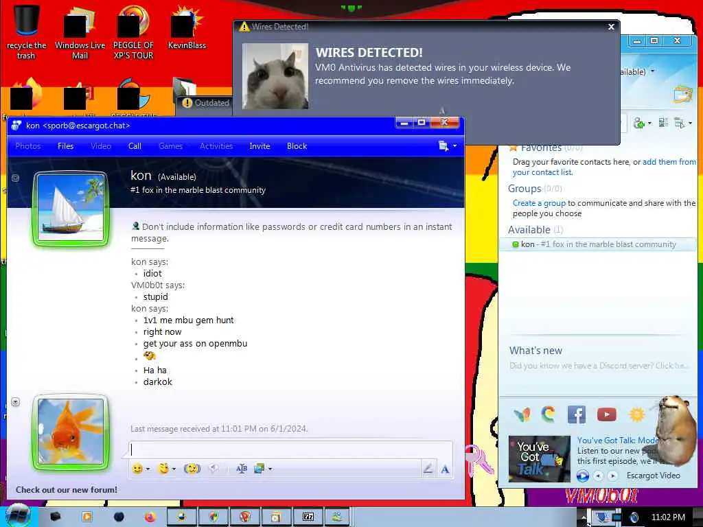The width and height of the screenshot is (703, 527).
Task: Expand the wink dropdown arrow
Action: point(174,469)
